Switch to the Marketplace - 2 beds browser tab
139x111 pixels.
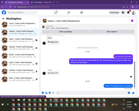pyautogui.click(x=43, y=2)
